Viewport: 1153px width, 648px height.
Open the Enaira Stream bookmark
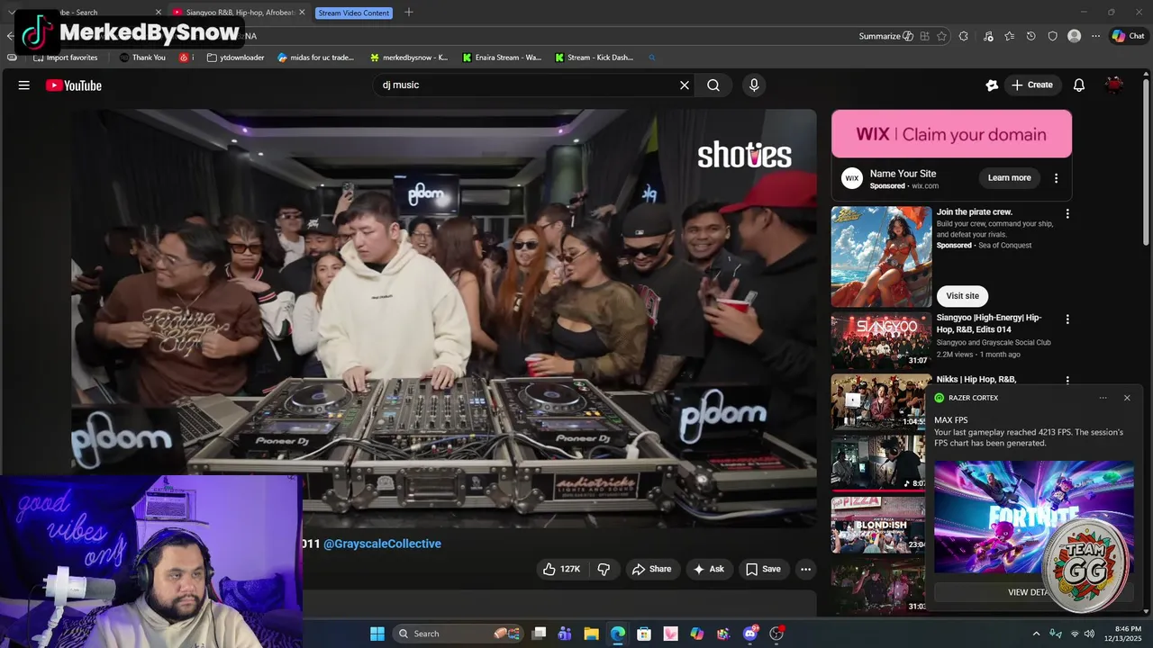(502, 58)
